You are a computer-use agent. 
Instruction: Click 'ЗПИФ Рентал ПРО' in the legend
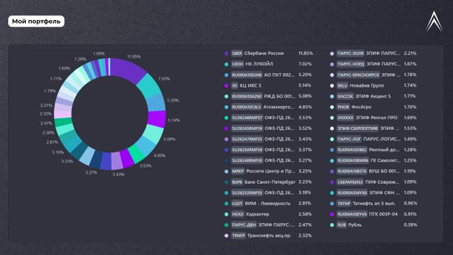pos(376,117)
